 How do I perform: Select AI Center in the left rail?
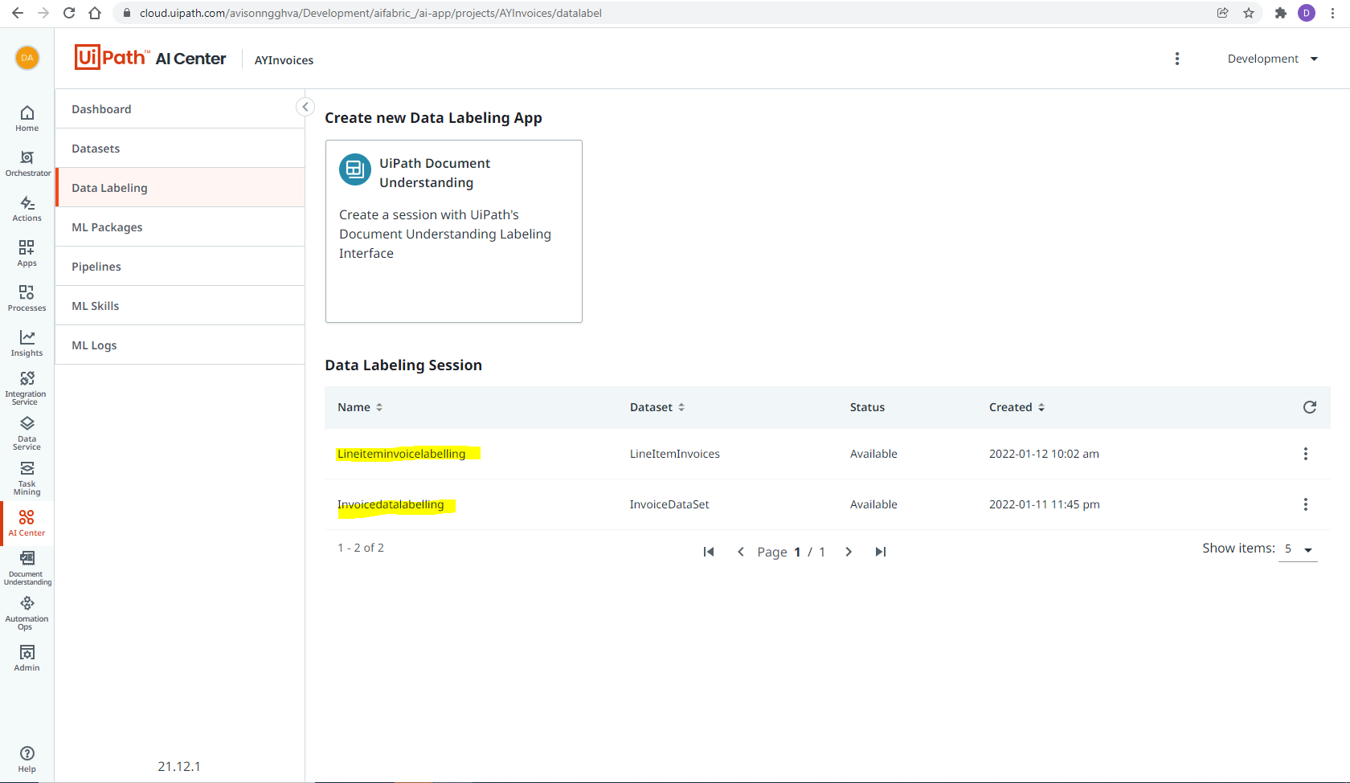(27, 524)
